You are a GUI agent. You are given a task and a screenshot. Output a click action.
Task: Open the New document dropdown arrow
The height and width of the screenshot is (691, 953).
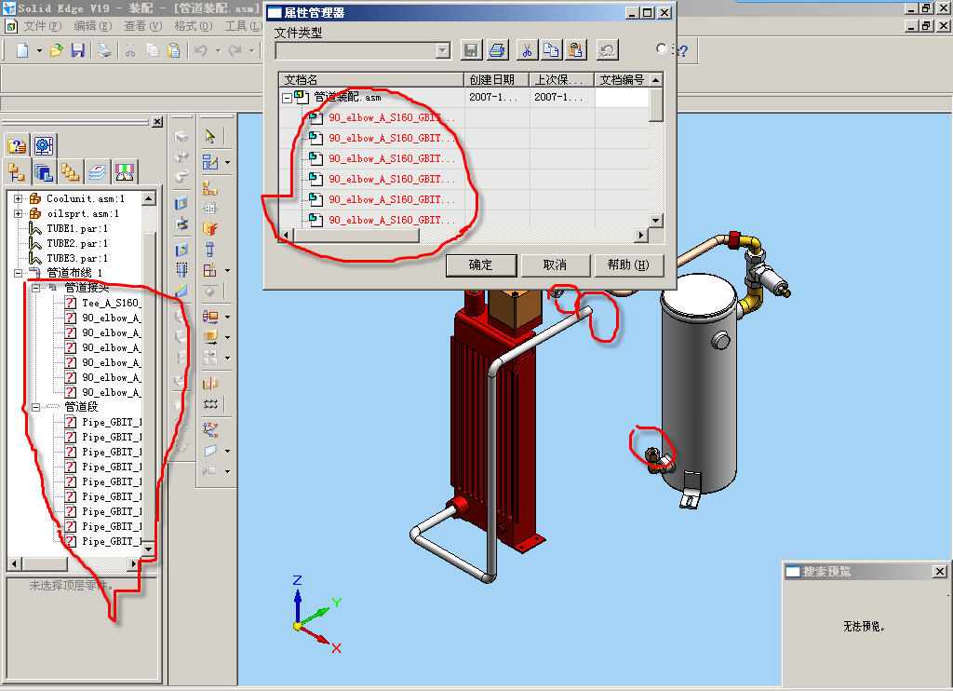(39, 51)
